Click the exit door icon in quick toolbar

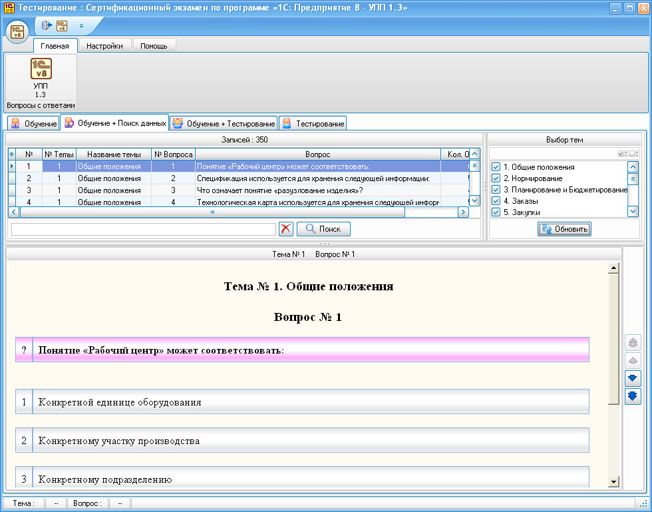47,26
